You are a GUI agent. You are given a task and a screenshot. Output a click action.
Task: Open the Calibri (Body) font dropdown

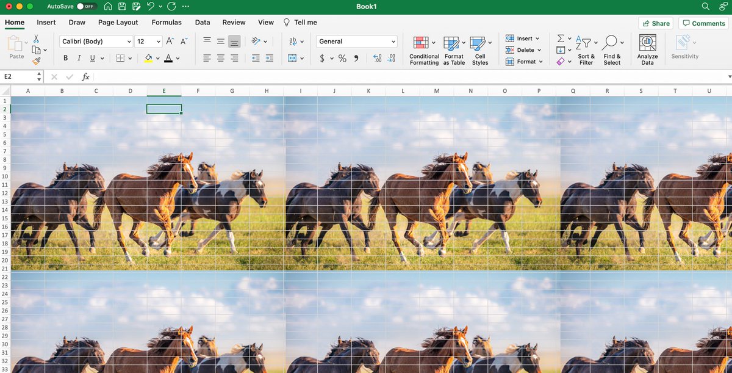click(x=96, y=42)
